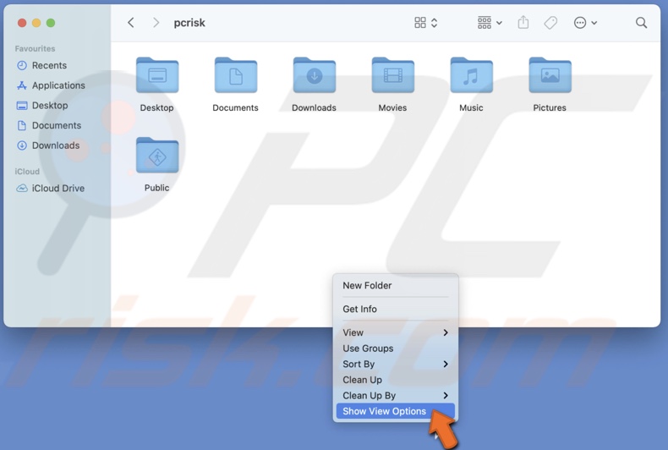Viewport: 668px width, 450px height.
Task: Choose Get Info from context menu
Action: pos(396,309)
